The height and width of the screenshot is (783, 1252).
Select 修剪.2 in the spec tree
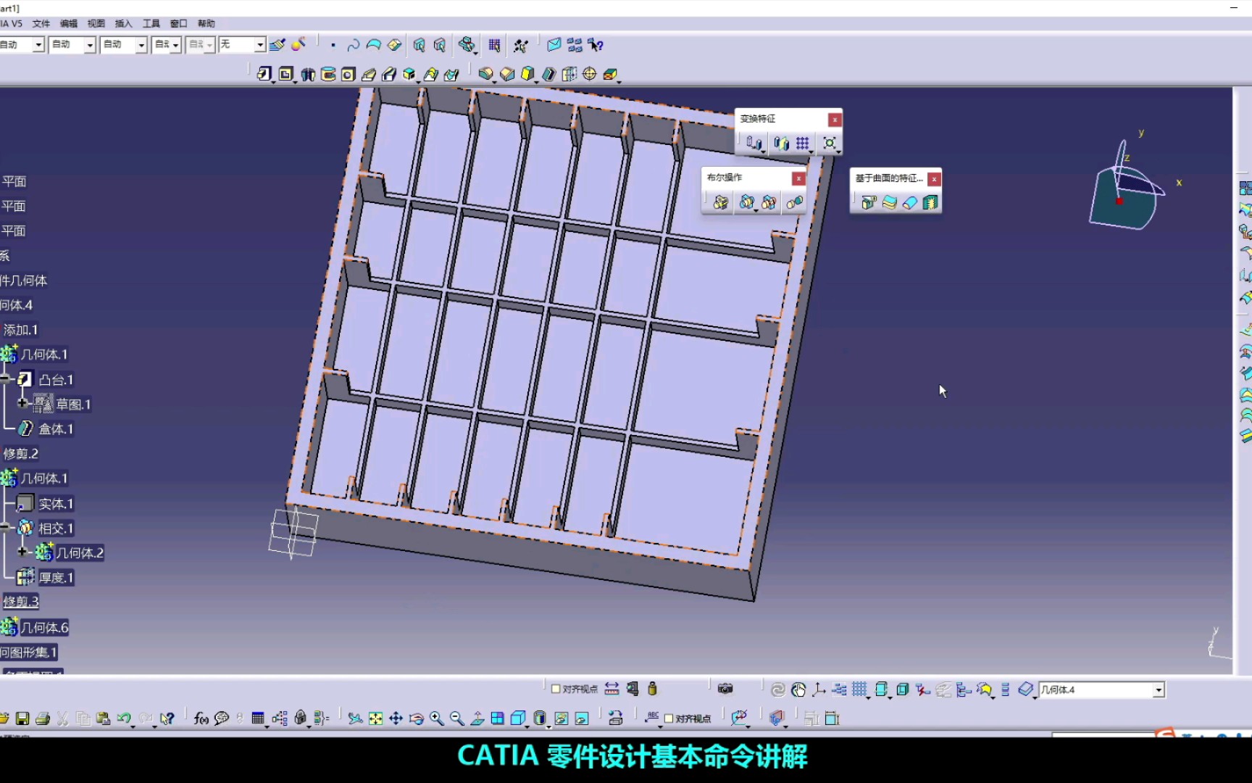20,454
